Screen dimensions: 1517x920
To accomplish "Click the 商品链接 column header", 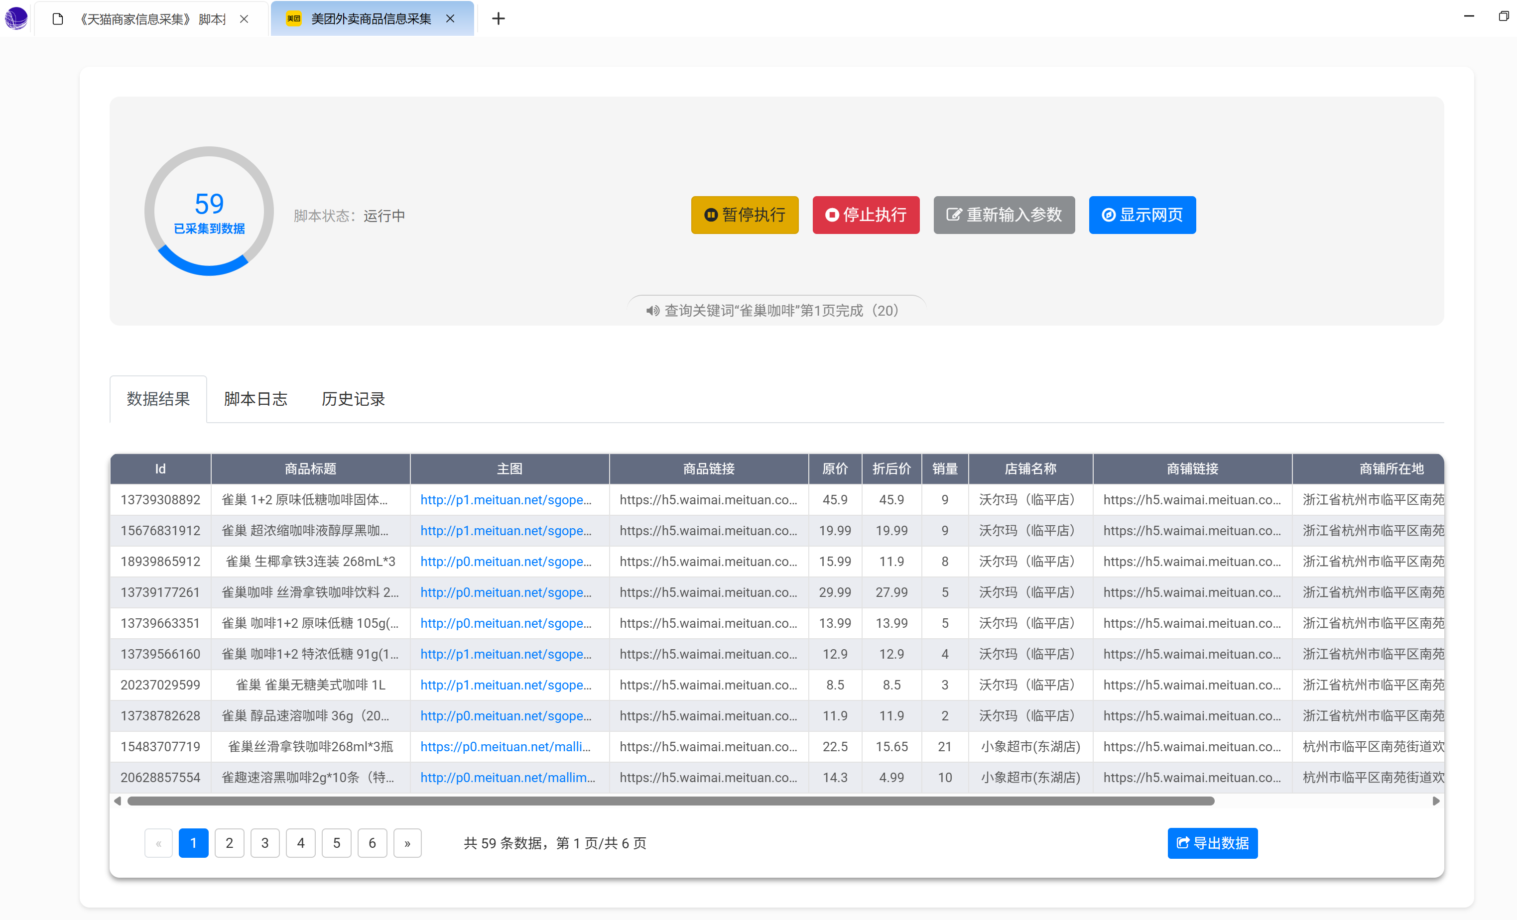I will tap(709, 469).
